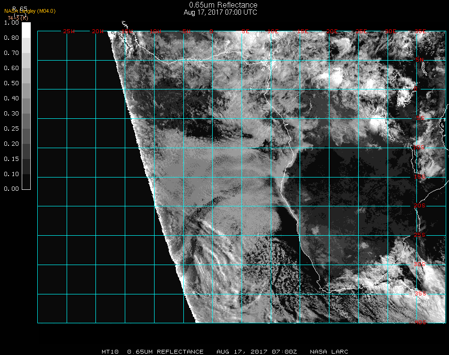449x355 pixels.
Task: Click the 25E longitude label
Action: (x=361, y=31)
